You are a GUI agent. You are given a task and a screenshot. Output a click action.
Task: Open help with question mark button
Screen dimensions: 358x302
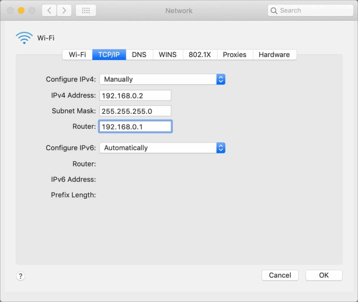point(21,276)
